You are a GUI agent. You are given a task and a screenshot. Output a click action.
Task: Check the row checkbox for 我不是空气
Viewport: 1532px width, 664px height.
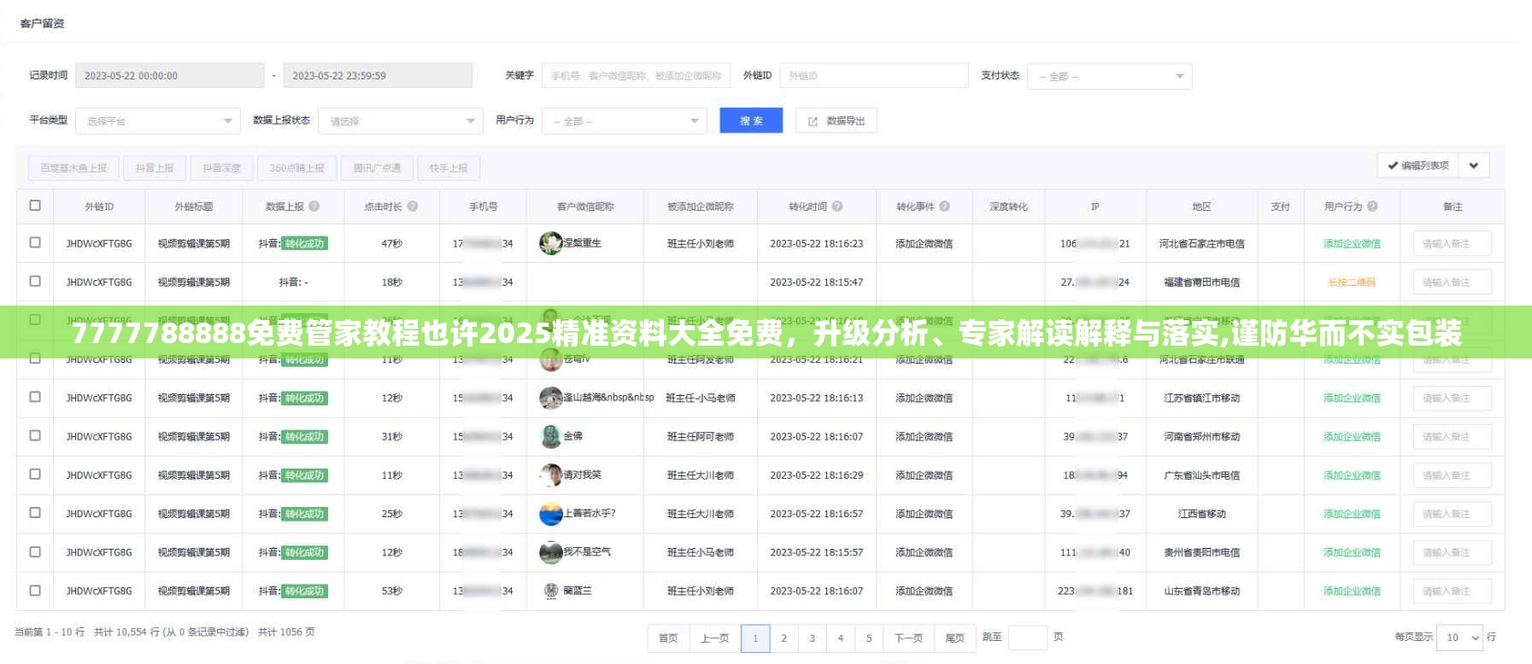coord(35,551)
